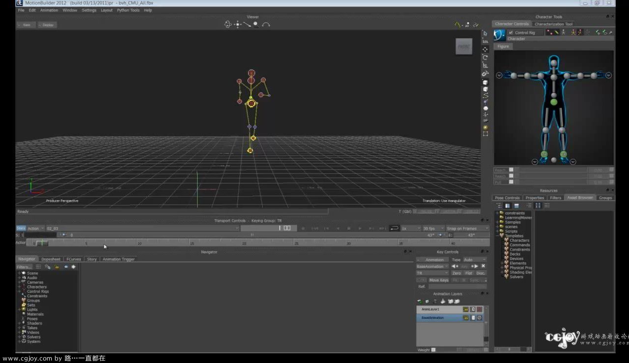Go to next key in Key Controls
The width and height of the screenshot is (629, 363).
(x=475, y=266)
